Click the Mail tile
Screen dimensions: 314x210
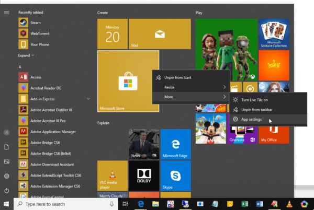[x=160, y=34]
